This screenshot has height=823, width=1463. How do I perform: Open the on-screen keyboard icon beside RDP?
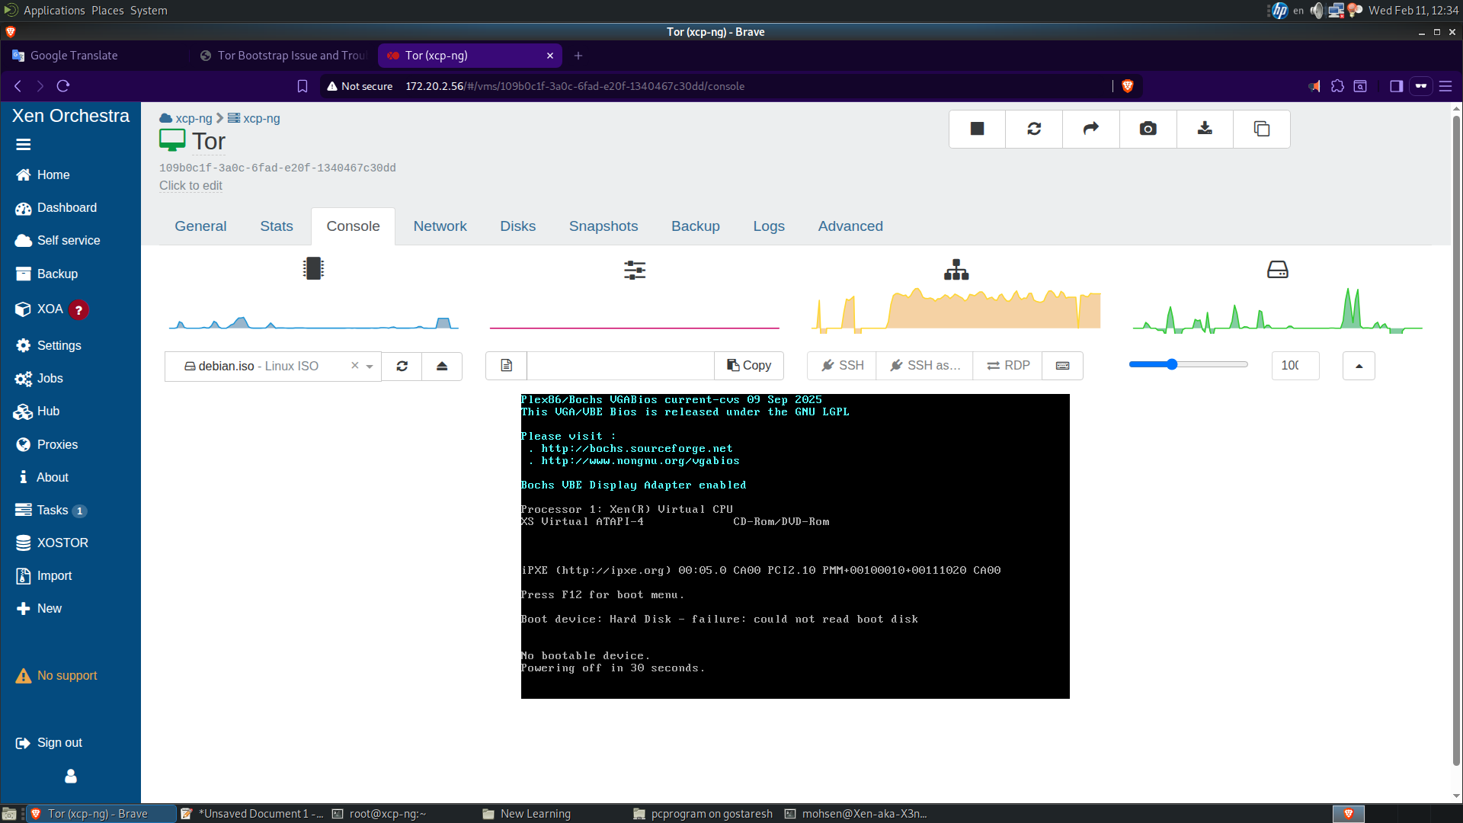pos(1062,366)
